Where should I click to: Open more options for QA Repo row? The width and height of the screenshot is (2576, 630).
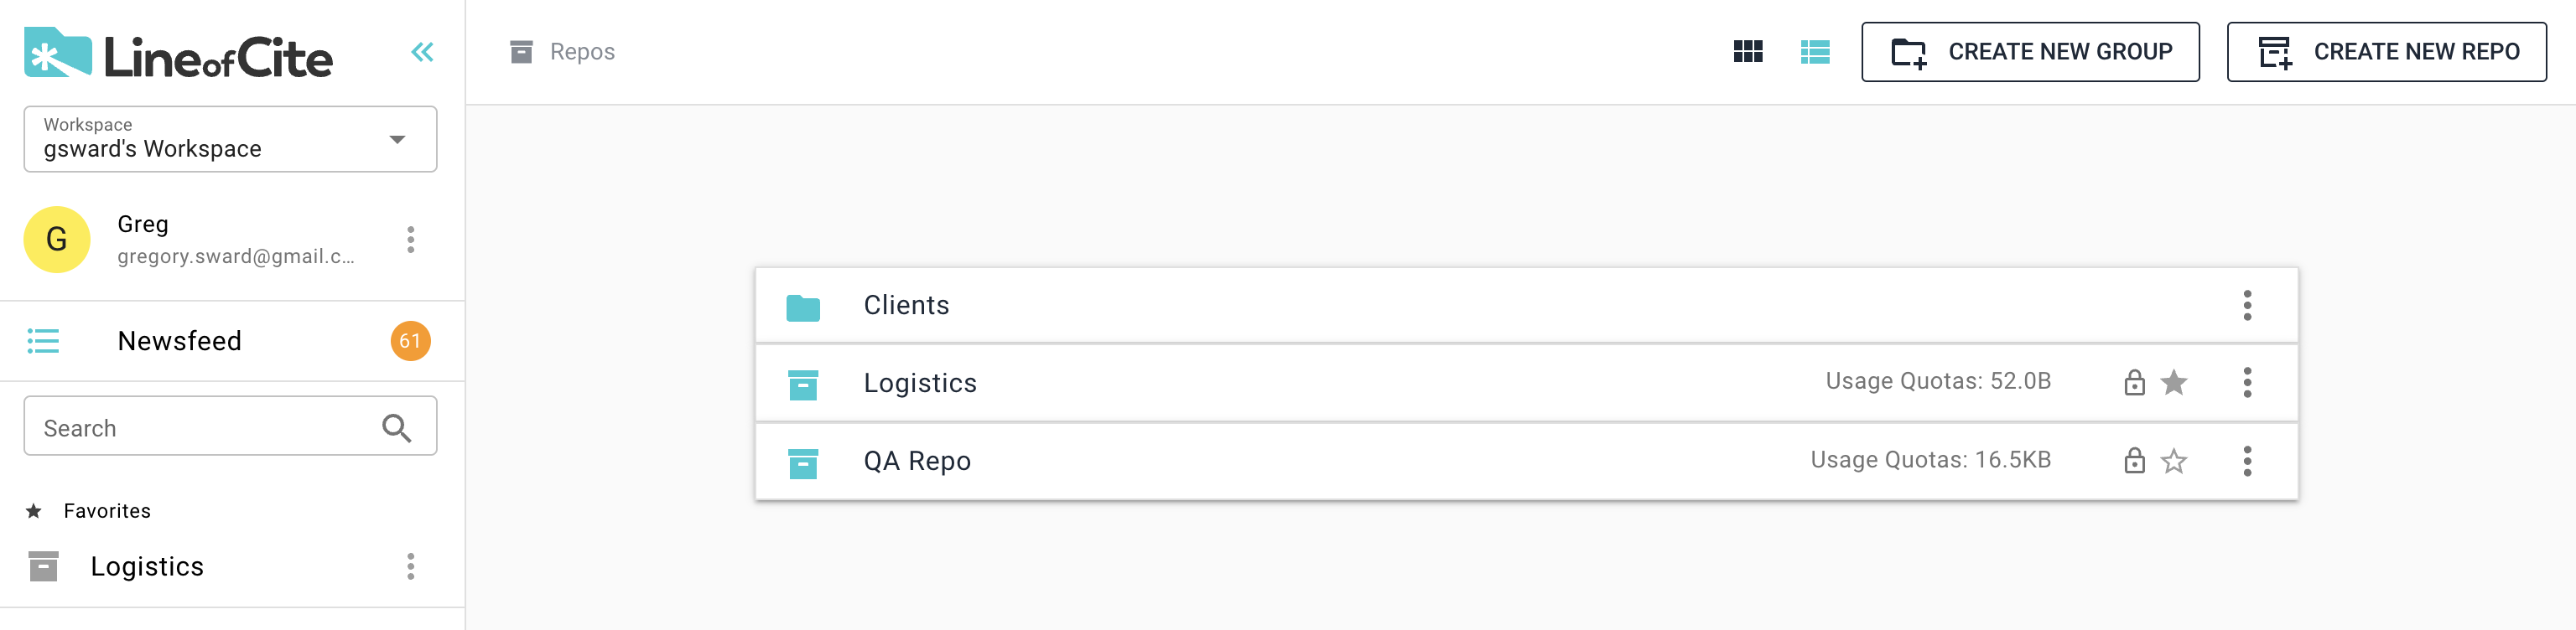click(2247, 460)
